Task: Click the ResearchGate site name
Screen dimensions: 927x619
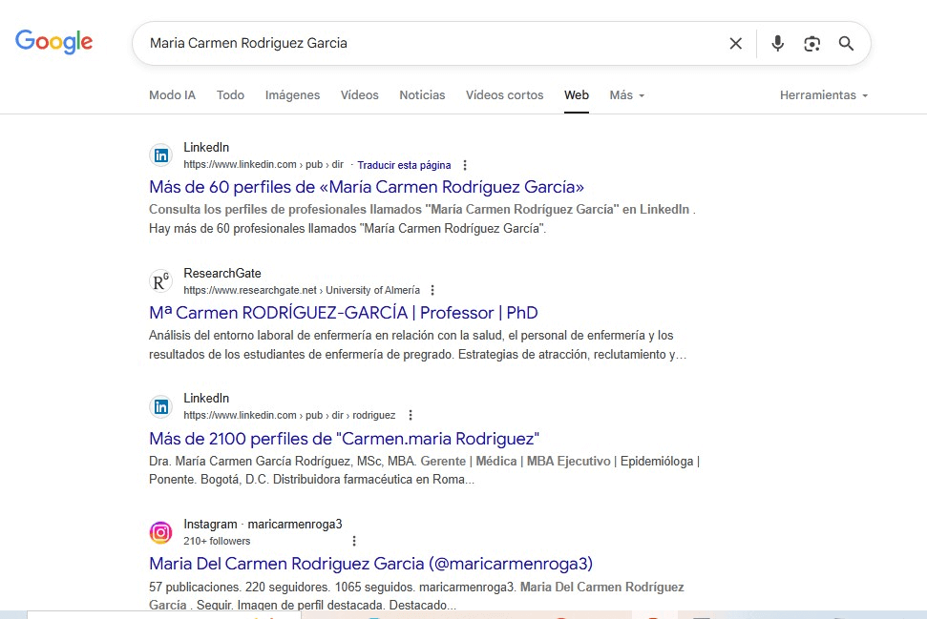Action: (221, 273)
